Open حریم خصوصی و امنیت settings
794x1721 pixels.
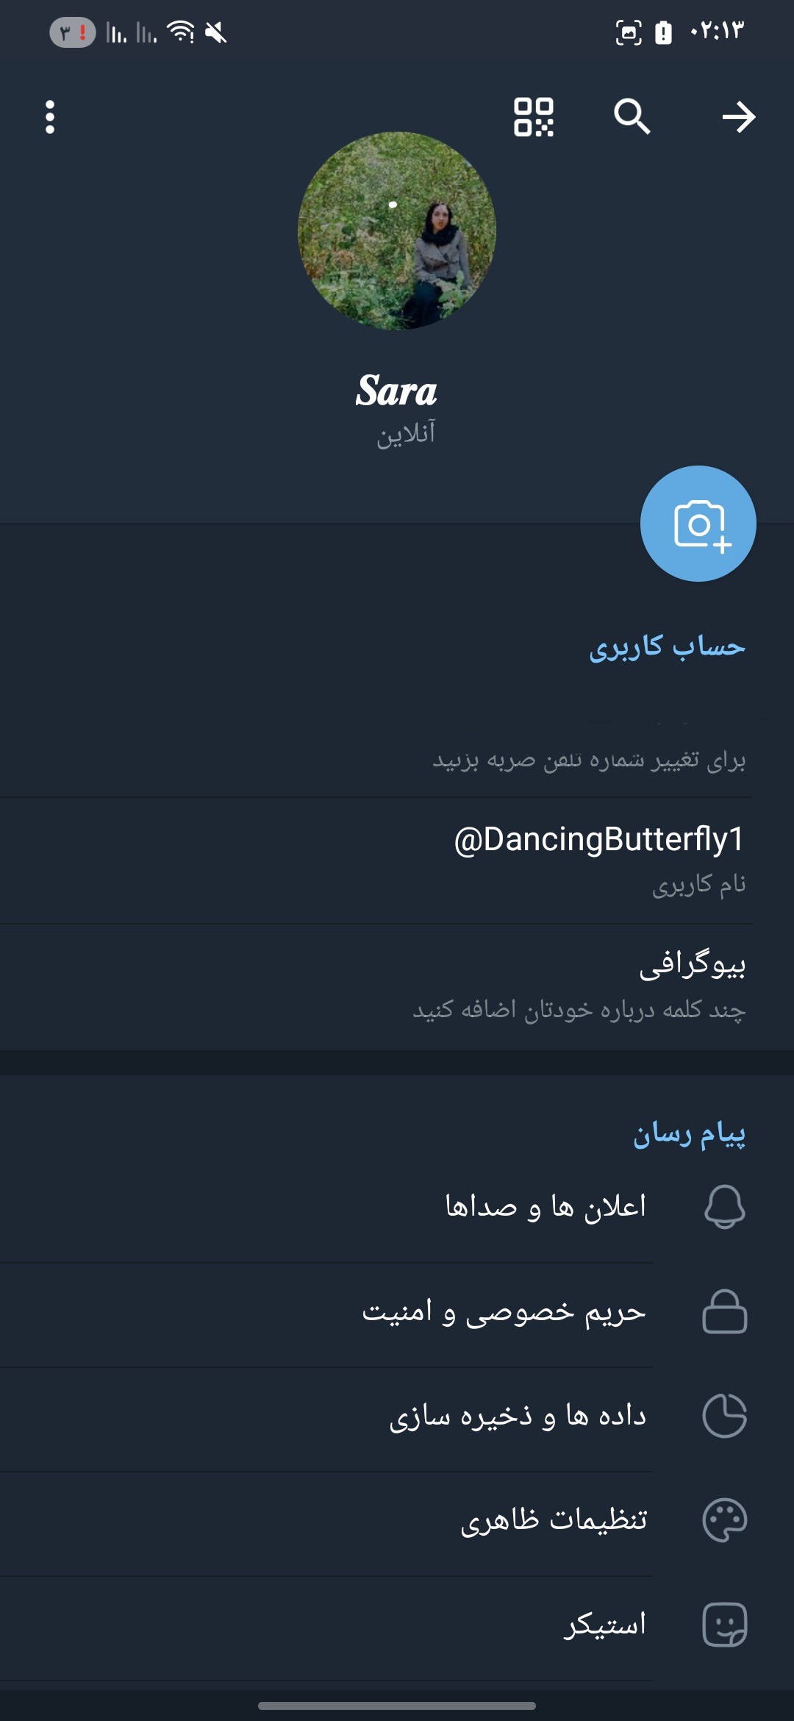pyautogui.click(x=504, y=1311)
